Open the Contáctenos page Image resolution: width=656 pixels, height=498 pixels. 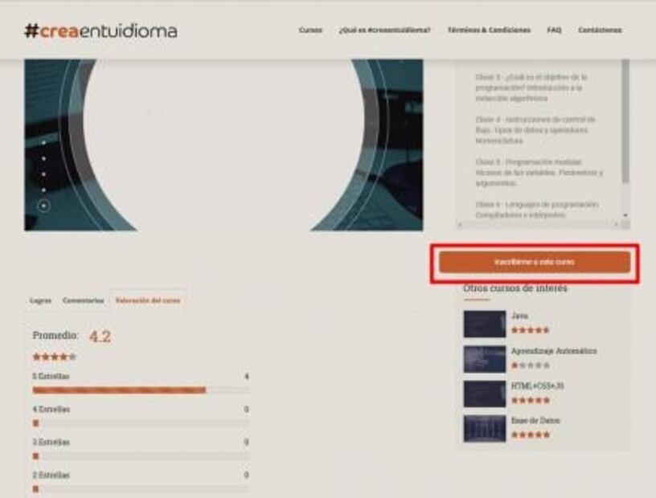coord(600,31)
